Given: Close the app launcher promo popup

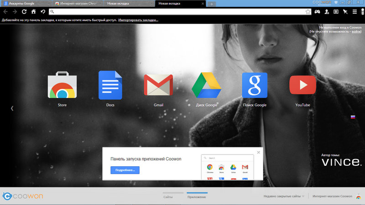Looking at the screenshot, I should [258, 153].
